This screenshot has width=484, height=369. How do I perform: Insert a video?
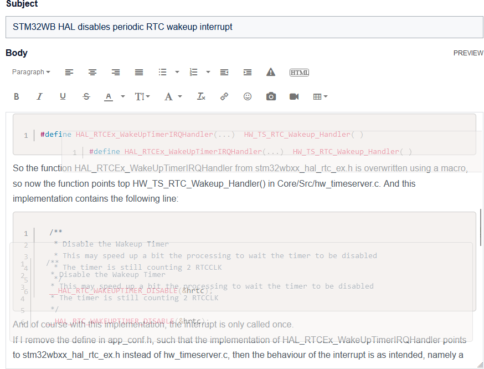(x=294, y=96)
